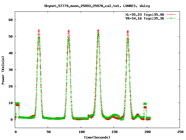Click the x-axis tick label 100
The height and width of the screenshot is (140, 186).
82,132
